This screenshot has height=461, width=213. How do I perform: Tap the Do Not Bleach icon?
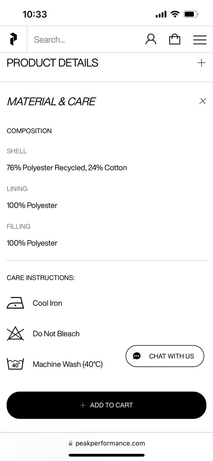pyautogui.click(x=15, y=334)
